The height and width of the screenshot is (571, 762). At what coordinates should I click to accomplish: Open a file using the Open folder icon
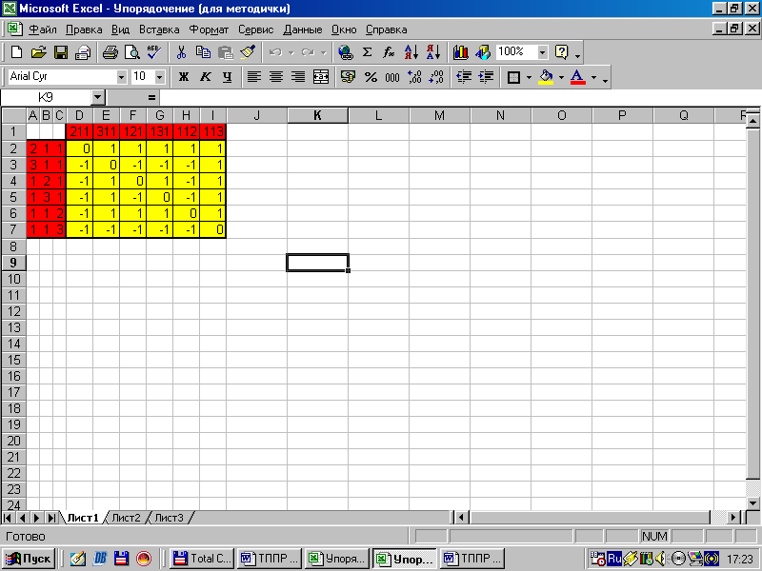coord(38,52)
